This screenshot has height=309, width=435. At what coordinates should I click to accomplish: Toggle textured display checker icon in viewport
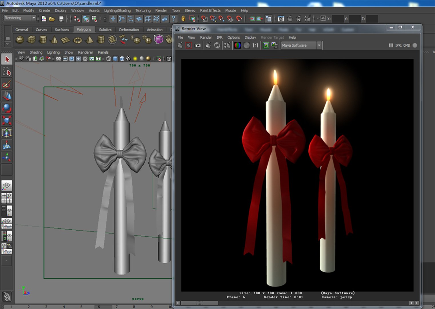(128, 59)
